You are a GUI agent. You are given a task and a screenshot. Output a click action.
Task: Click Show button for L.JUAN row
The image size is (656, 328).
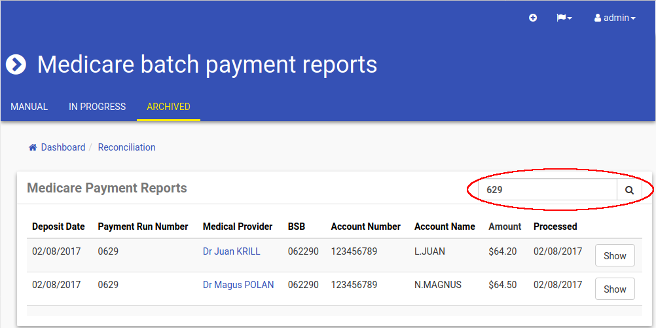pyautogui.click(x=615, y=255)
